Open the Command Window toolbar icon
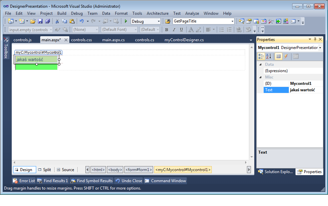This screenshot has height=206, width=328. (x=293, y=21)
